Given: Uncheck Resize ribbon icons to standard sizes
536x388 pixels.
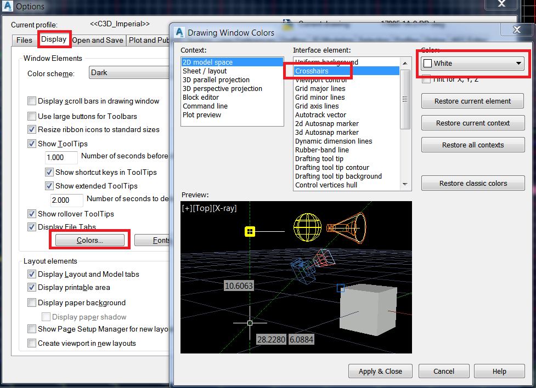Looking at the screenshot, I should (31, 129).
